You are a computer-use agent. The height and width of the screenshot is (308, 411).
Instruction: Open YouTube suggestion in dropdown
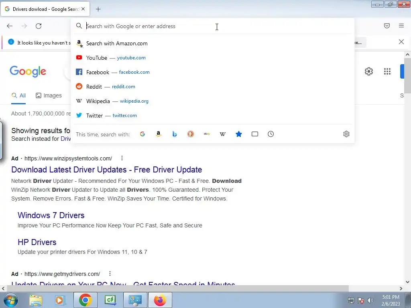pos(212,58)
